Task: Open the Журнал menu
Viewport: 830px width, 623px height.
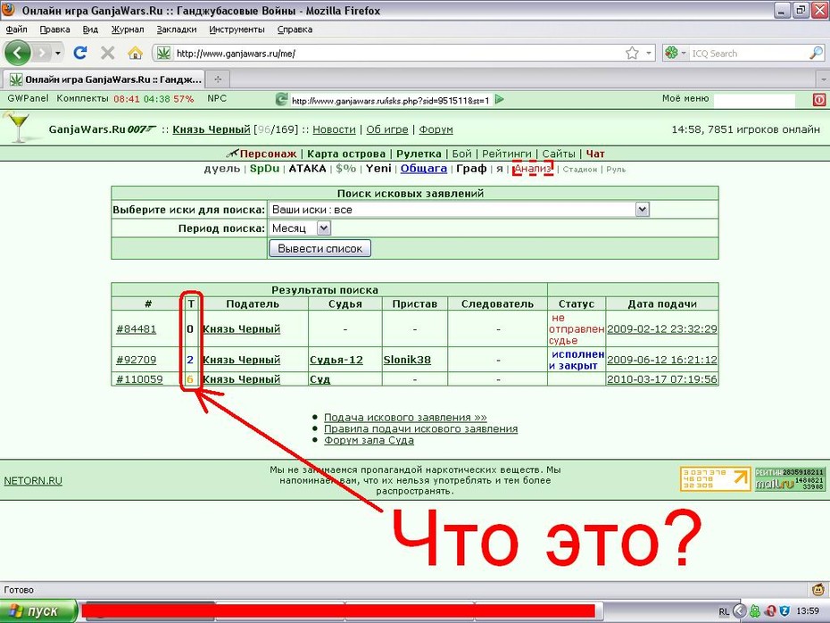Action: coord(127,29)
